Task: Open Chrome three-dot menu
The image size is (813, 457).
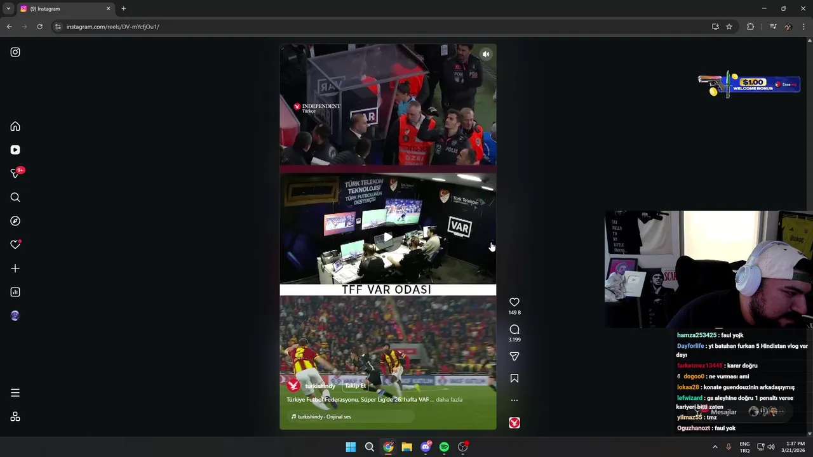Action: (804, 27)
